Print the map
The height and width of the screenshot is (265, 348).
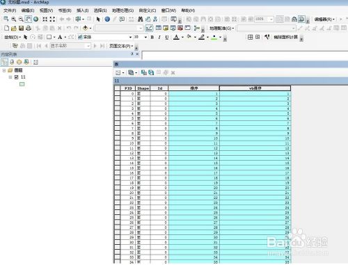pos(29,29)
